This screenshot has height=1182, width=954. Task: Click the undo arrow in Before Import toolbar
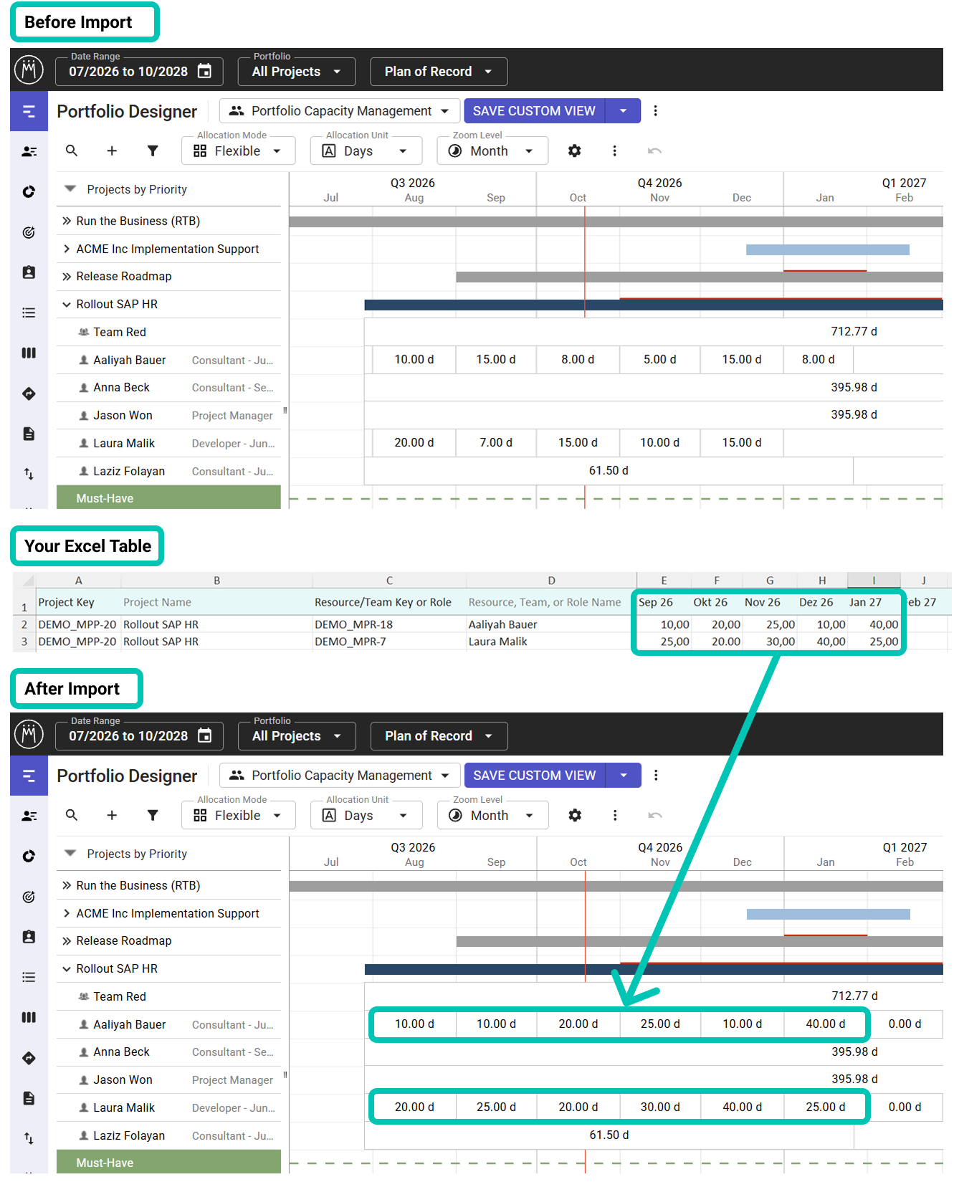pyautogui.click(x=654, y=151)
